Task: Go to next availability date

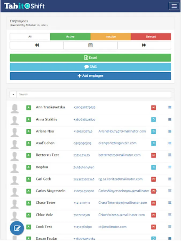Action: click(x=144, y=45)
